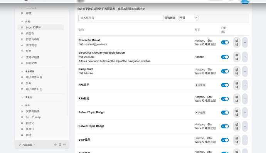Click the email 外观 palette icon

22,83
